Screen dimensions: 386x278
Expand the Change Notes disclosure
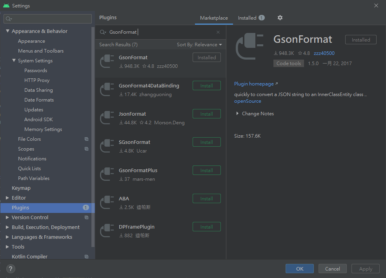[x=237, y=113]
